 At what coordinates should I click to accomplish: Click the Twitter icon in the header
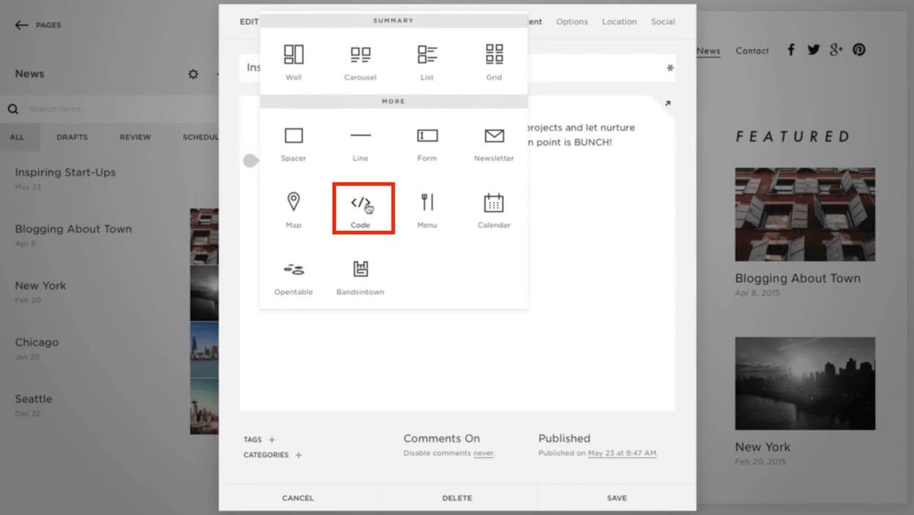(813, 50)
